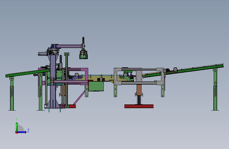Select the far-right green conveyor support leg
Image resolution: width=229 pixels, height=149 pixels.
[215, 89]
